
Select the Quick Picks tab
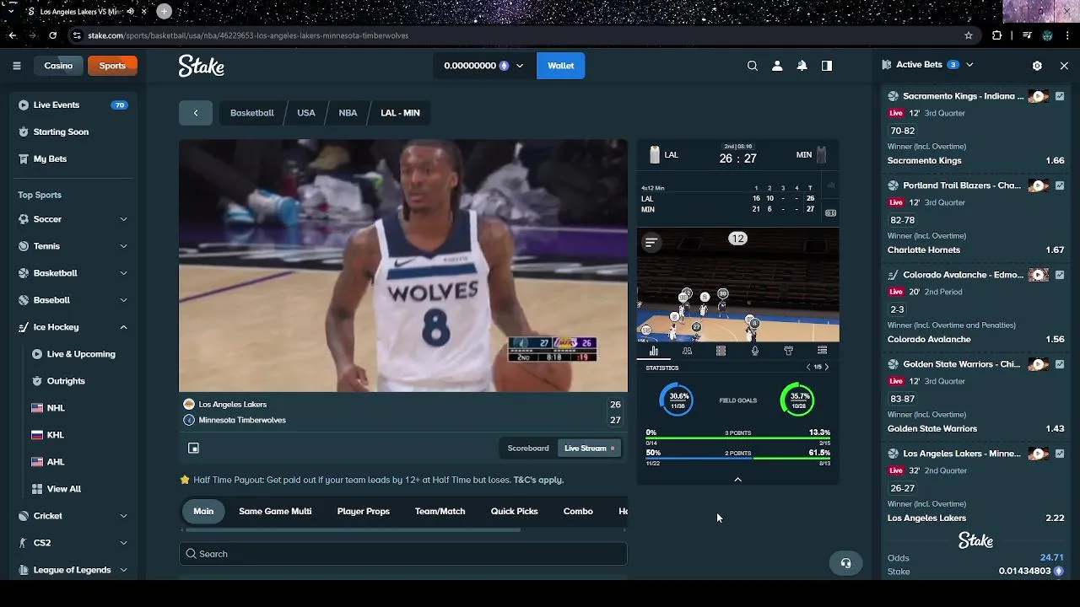tap(514, 512)
